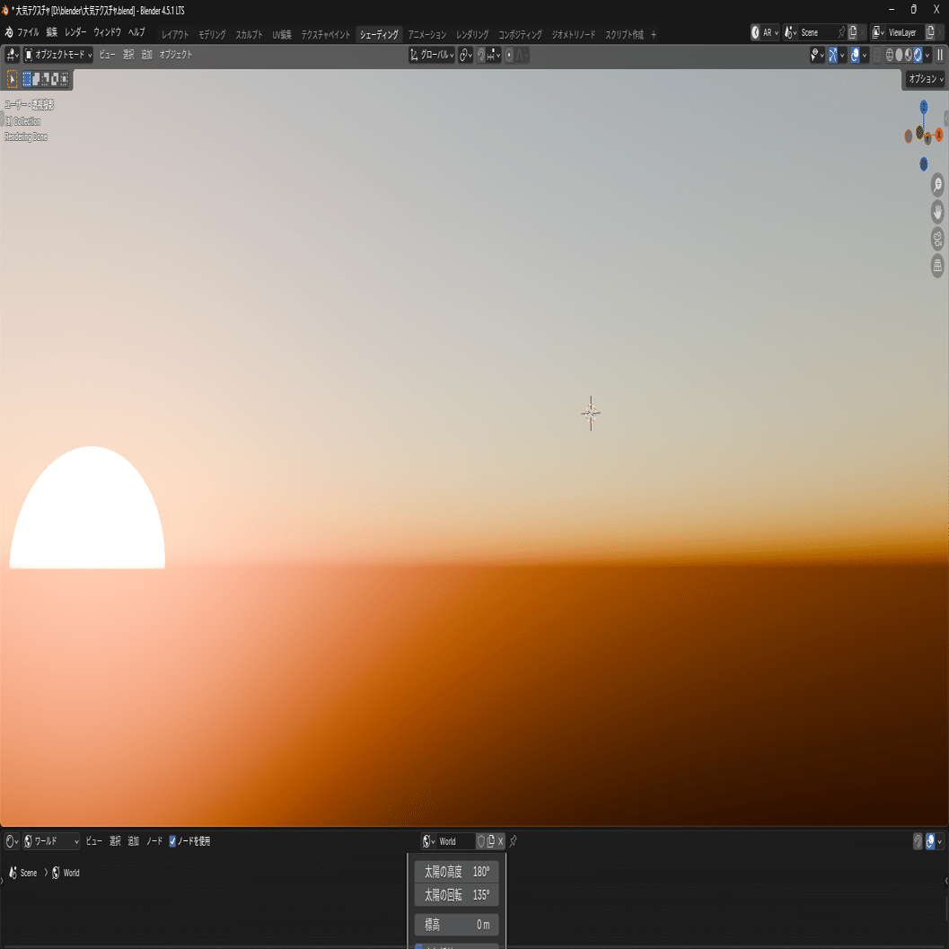
Task: Open the viewport ビュー menu
Action: 107,55
